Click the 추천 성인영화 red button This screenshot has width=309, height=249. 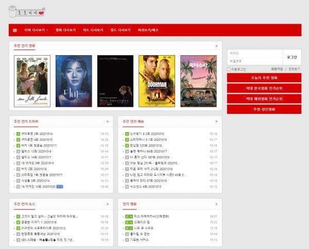click(264, 109)
